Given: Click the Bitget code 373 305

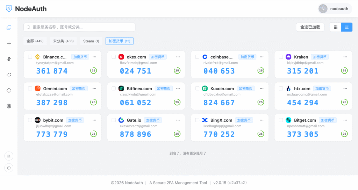Looking at the screenshot, I should pos(302,134).
